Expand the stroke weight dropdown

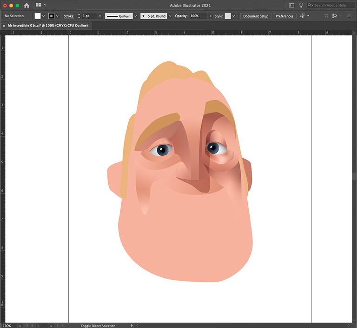tap(100, 16)
